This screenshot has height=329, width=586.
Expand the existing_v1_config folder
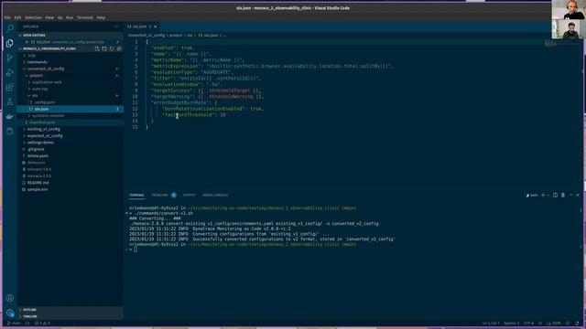(43, 129)
